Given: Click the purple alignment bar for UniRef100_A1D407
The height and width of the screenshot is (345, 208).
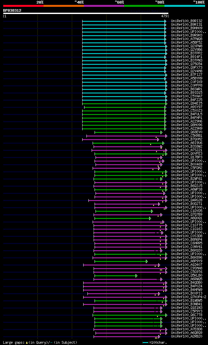Looking at the screenshot, I should coord(122,265).
